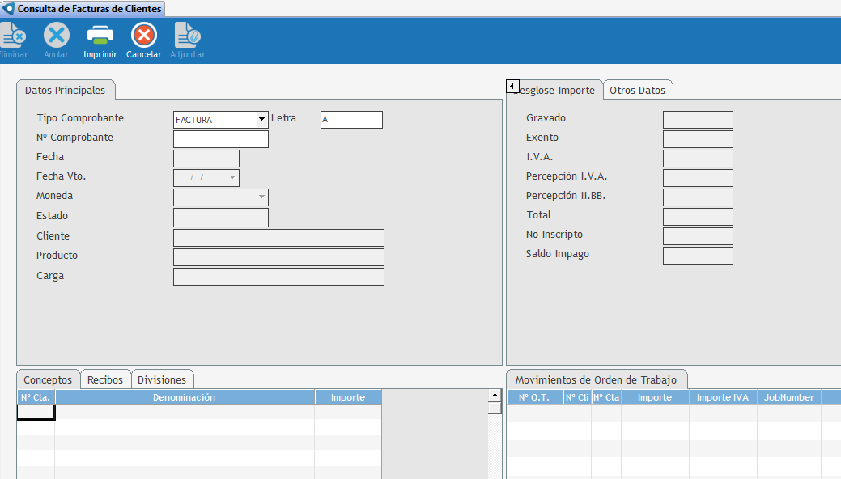Click the scroll up arrow in Conceptos grid
Screen dimensions: 841x479
click(x=495, y=396)
